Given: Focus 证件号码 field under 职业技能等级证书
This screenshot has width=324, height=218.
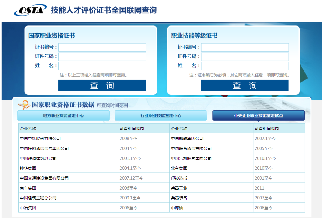Looking at the screenshot, I should coord(245,57).
